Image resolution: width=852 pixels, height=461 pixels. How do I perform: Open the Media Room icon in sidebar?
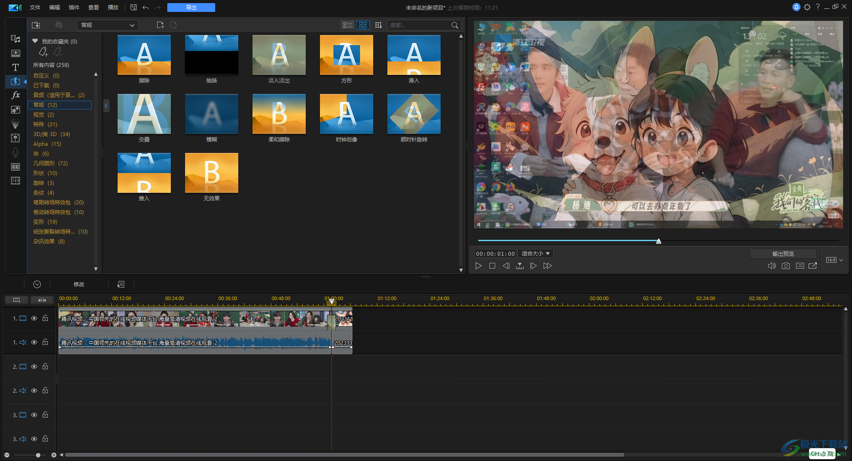pyautogui.click(x=16, y=39)
